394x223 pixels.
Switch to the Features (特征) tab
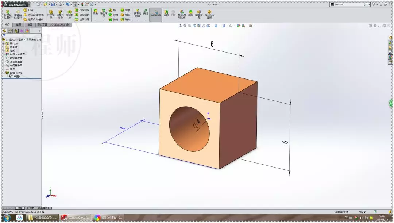pyautogui.click(x=7, y=25)
